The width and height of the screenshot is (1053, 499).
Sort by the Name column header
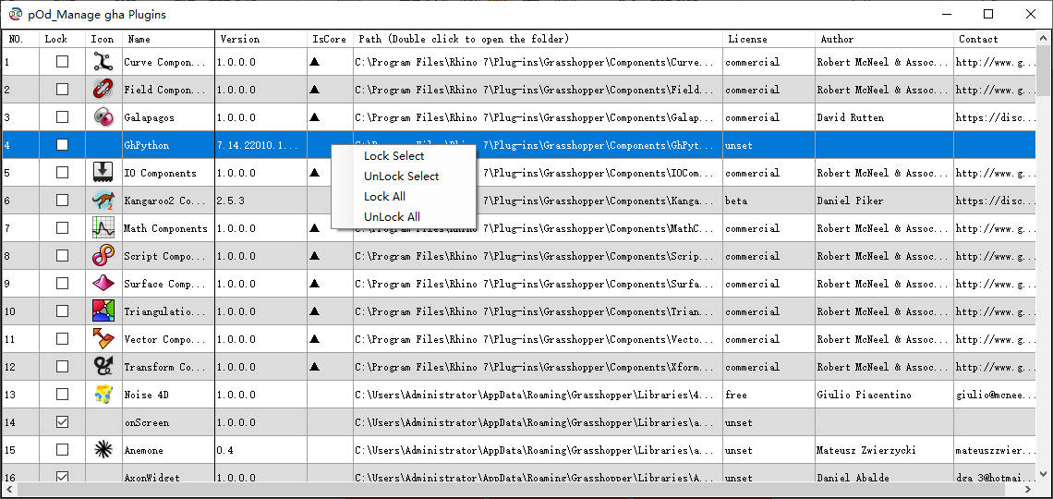pyautogui.click(x=168, y=39)
